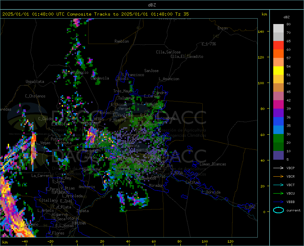This screenshot has height=246, width=304.
Task: Click the TUPUNGATO map label
Action: [x=60, y=193]
